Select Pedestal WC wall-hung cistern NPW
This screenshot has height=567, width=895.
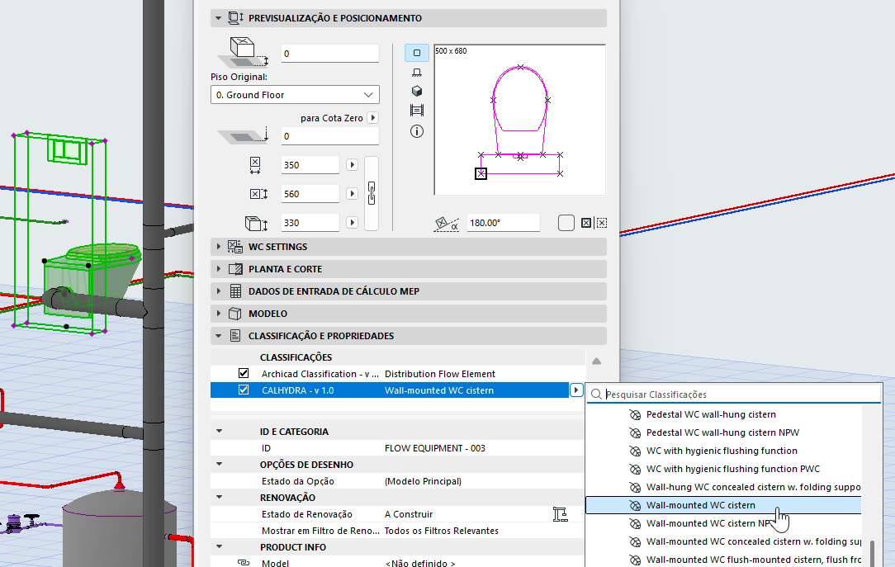722,433
